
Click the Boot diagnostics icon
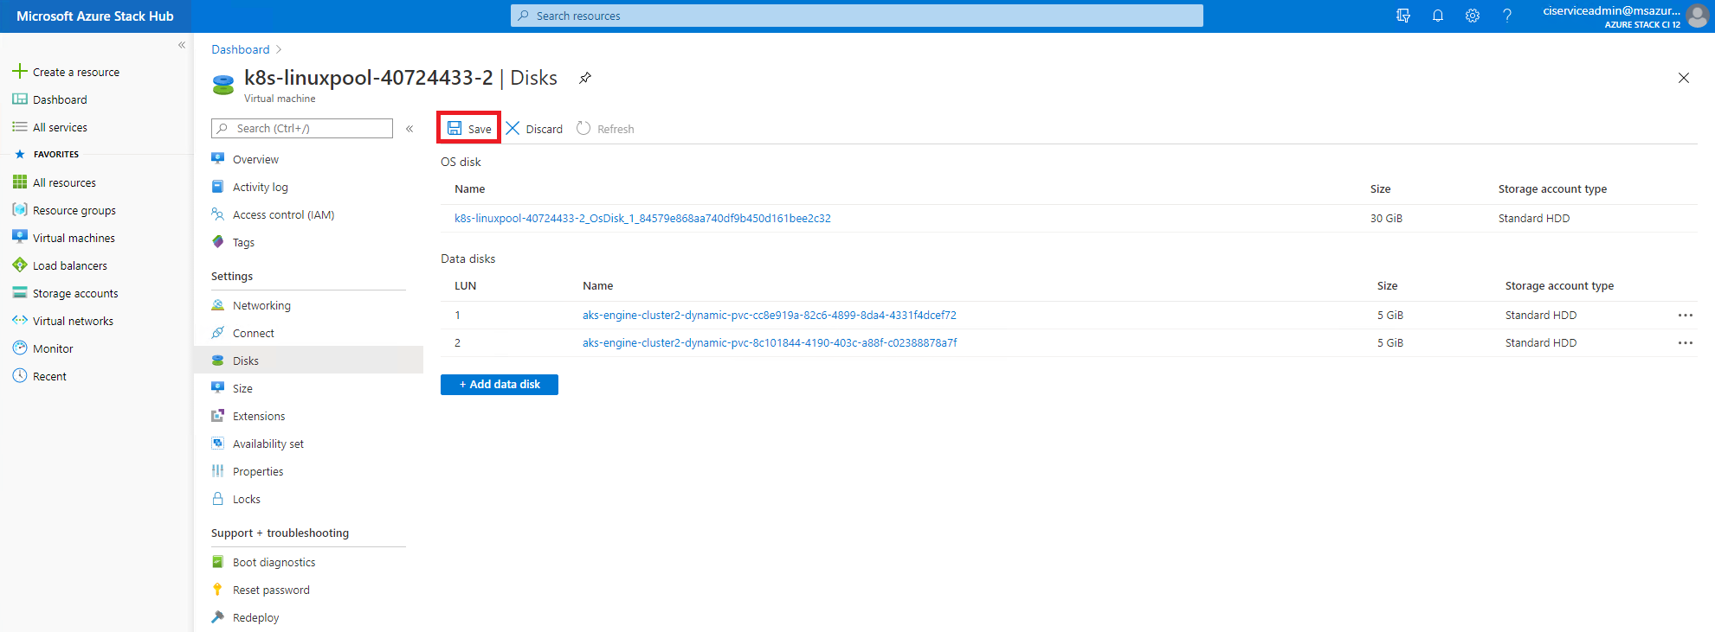click(218, 562)
